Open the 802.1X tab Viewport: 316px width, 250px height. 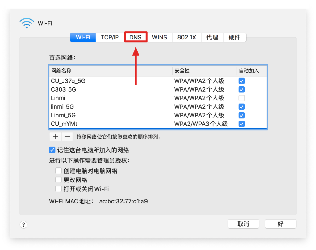click(187, 37)
